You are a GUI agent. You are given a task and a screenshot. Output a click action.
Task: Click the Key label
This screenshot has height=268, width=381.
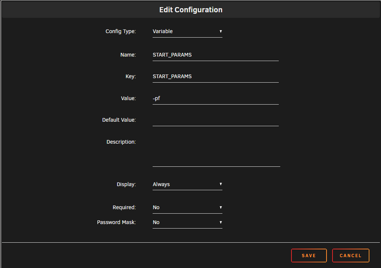tap(131, 76)
